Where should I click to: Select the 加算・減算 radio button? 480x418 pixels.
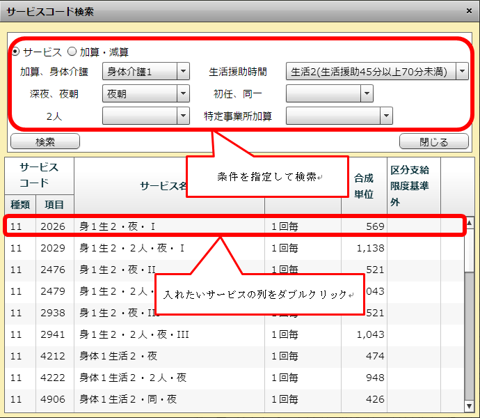tap(72, 52)
